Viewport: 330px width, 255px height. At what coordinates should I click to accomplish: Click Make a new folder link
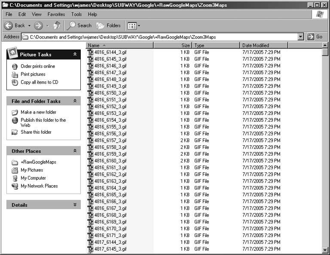coord(38,112)
